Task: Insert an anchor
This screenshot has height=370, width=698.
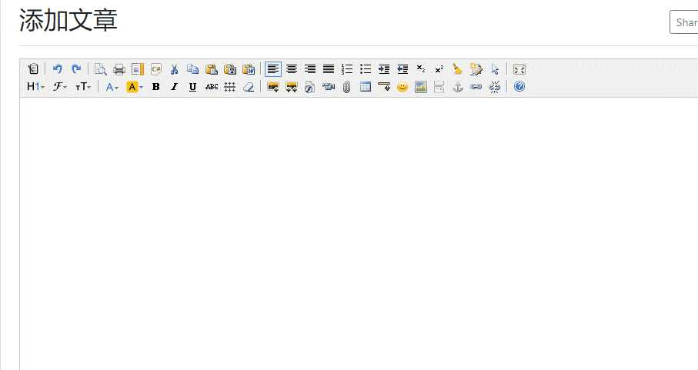Action: point(458,87)
